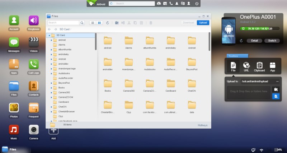Select the URL toolbox tab
This screenshot has width=287, height=153.
[246, 66]
